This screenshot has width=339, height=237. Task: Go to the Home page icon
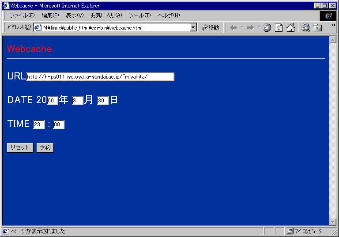290,28
